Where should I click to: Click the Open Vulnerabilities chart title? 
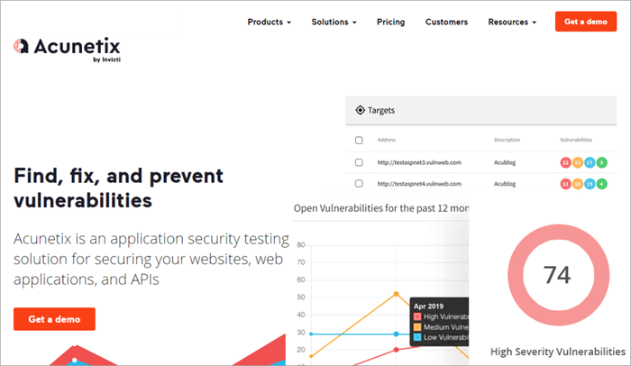(x=381, y=208)
